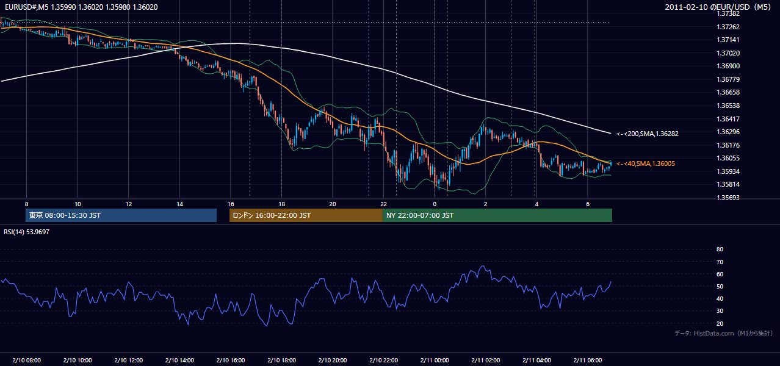
Task: Select the 200 SMA label 1.36282
Action: tap(648, 133)
